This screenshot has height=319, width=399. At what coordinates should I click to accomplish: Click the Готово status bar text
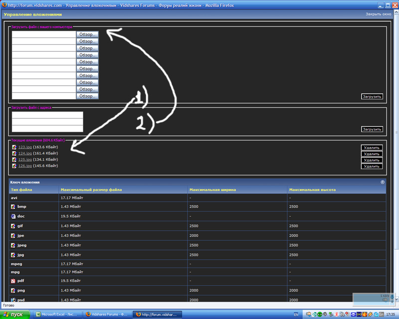tap(8, 306)
